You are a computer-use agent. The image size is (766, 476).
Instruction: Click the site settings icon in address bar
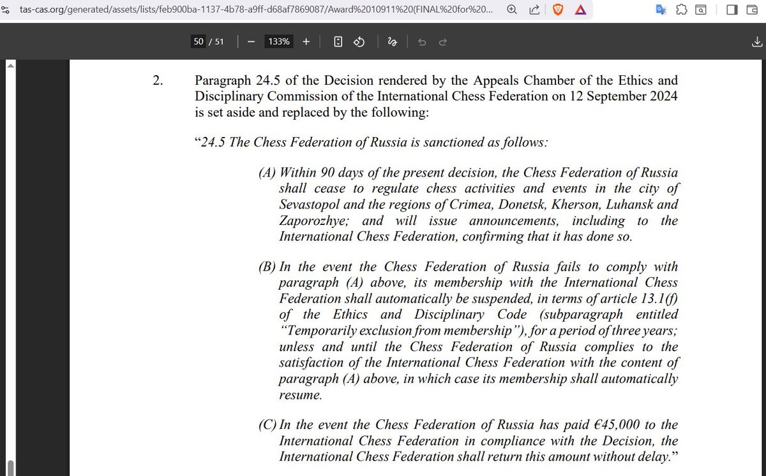[x=6, y=10]
